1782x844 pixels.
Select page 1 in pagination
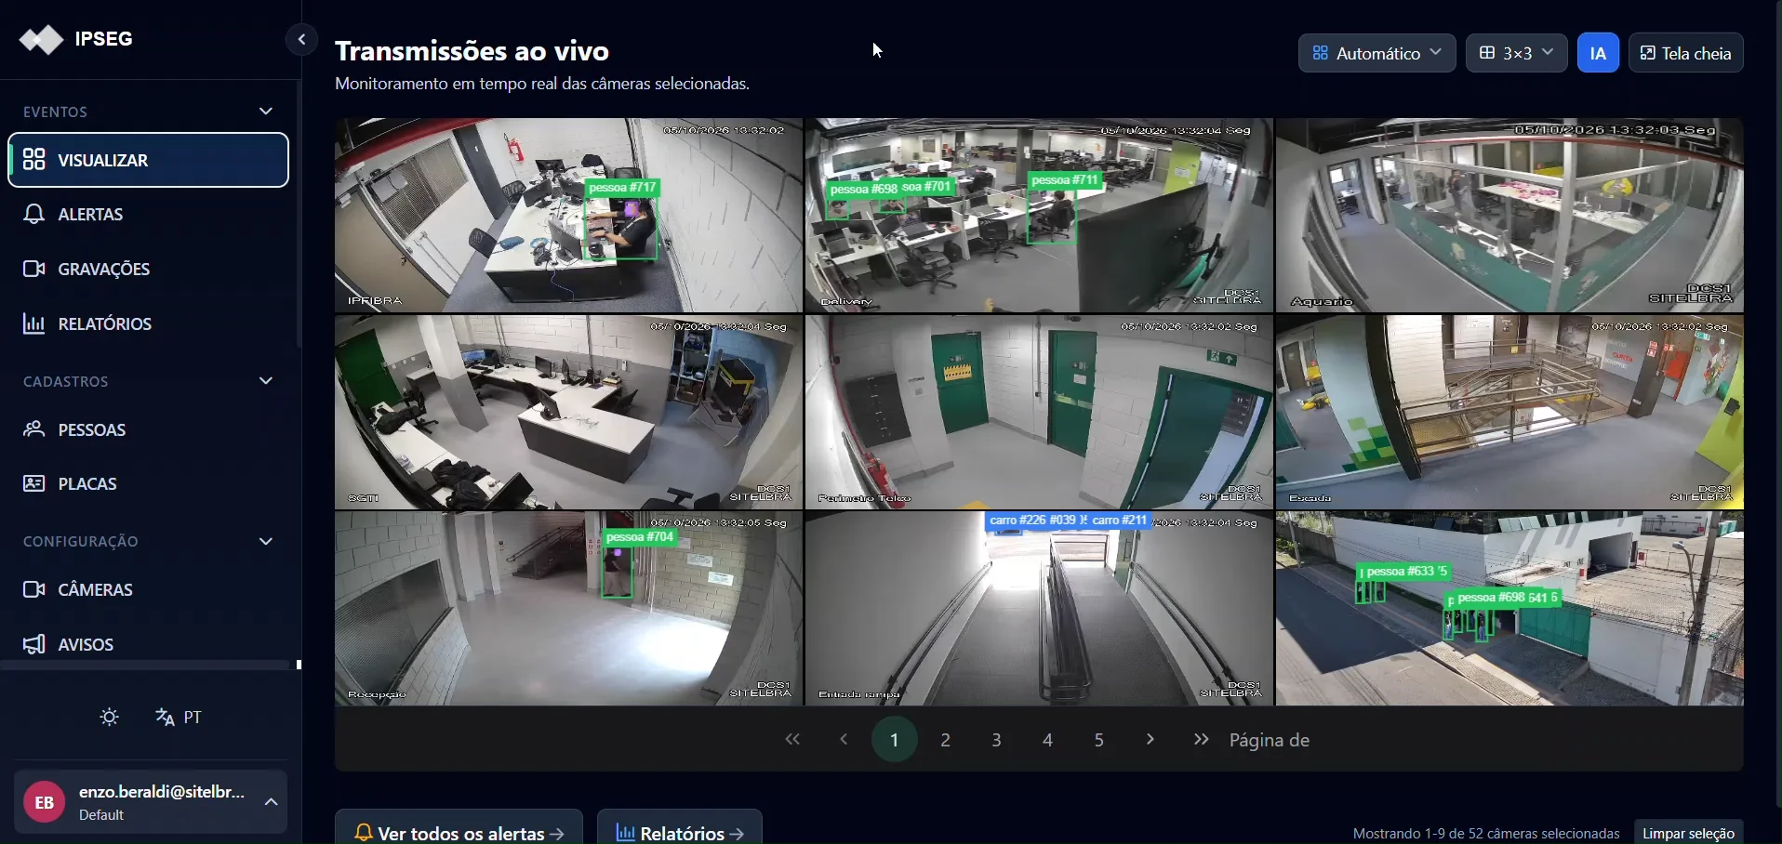tap(895, 740)
